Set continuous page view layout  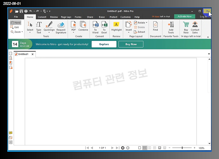(x=145, y=148)
